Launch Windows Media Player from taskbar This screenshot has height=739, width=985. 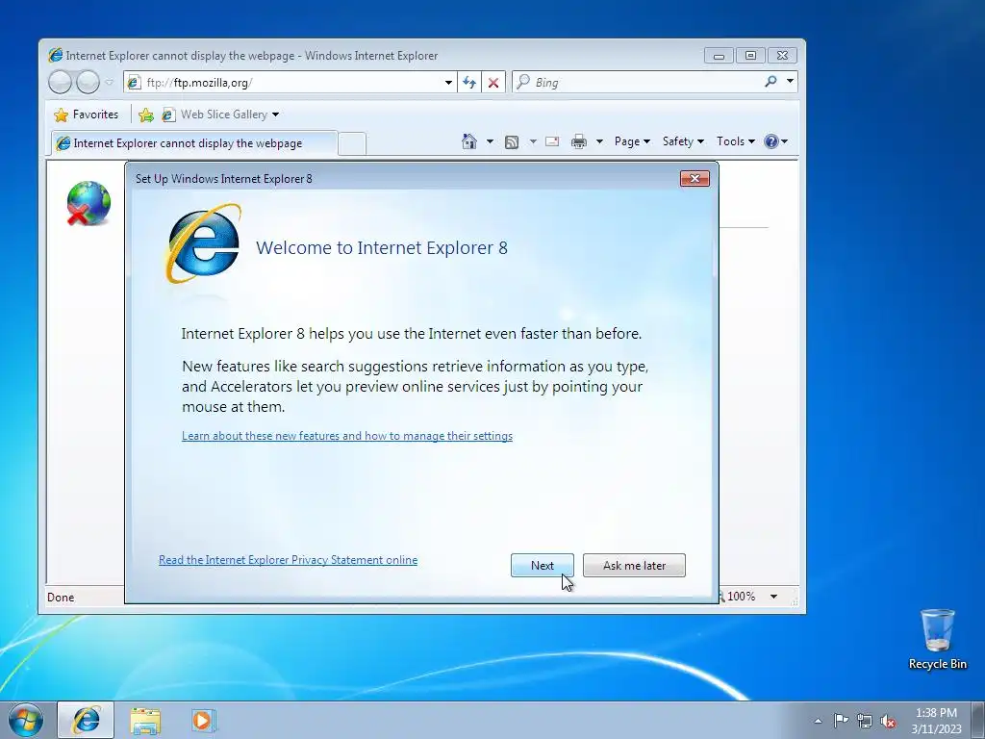tap(203, 720)
